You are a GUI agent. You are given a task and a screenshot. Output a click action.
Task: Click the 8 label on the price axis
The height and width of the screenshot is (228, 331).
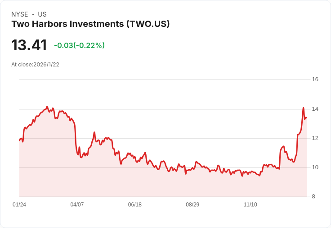click(313, 197)
